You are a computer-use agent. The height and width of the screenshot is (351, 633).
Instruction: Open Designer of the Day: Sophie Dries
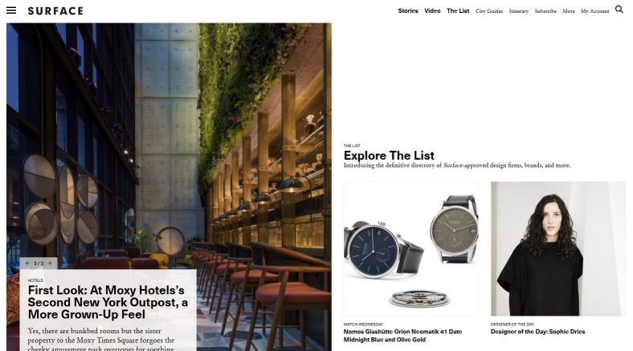coord(537,332)
